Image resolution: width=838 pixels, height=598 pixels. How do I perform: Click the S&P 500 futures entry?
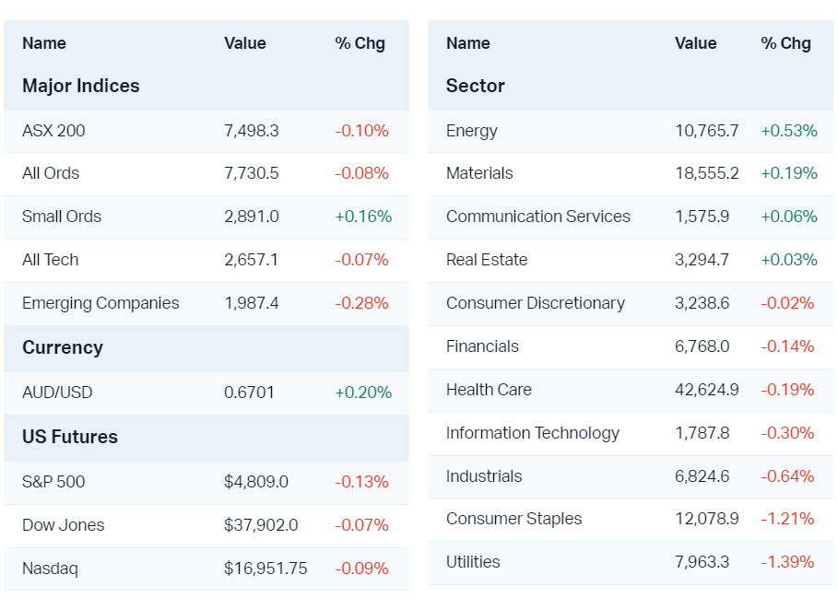click(53, 482)
